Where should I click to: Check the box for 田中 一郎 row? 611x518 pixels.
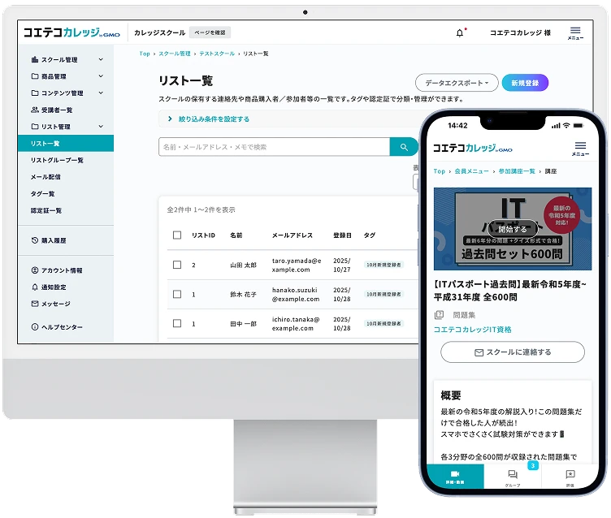(177, 323)
